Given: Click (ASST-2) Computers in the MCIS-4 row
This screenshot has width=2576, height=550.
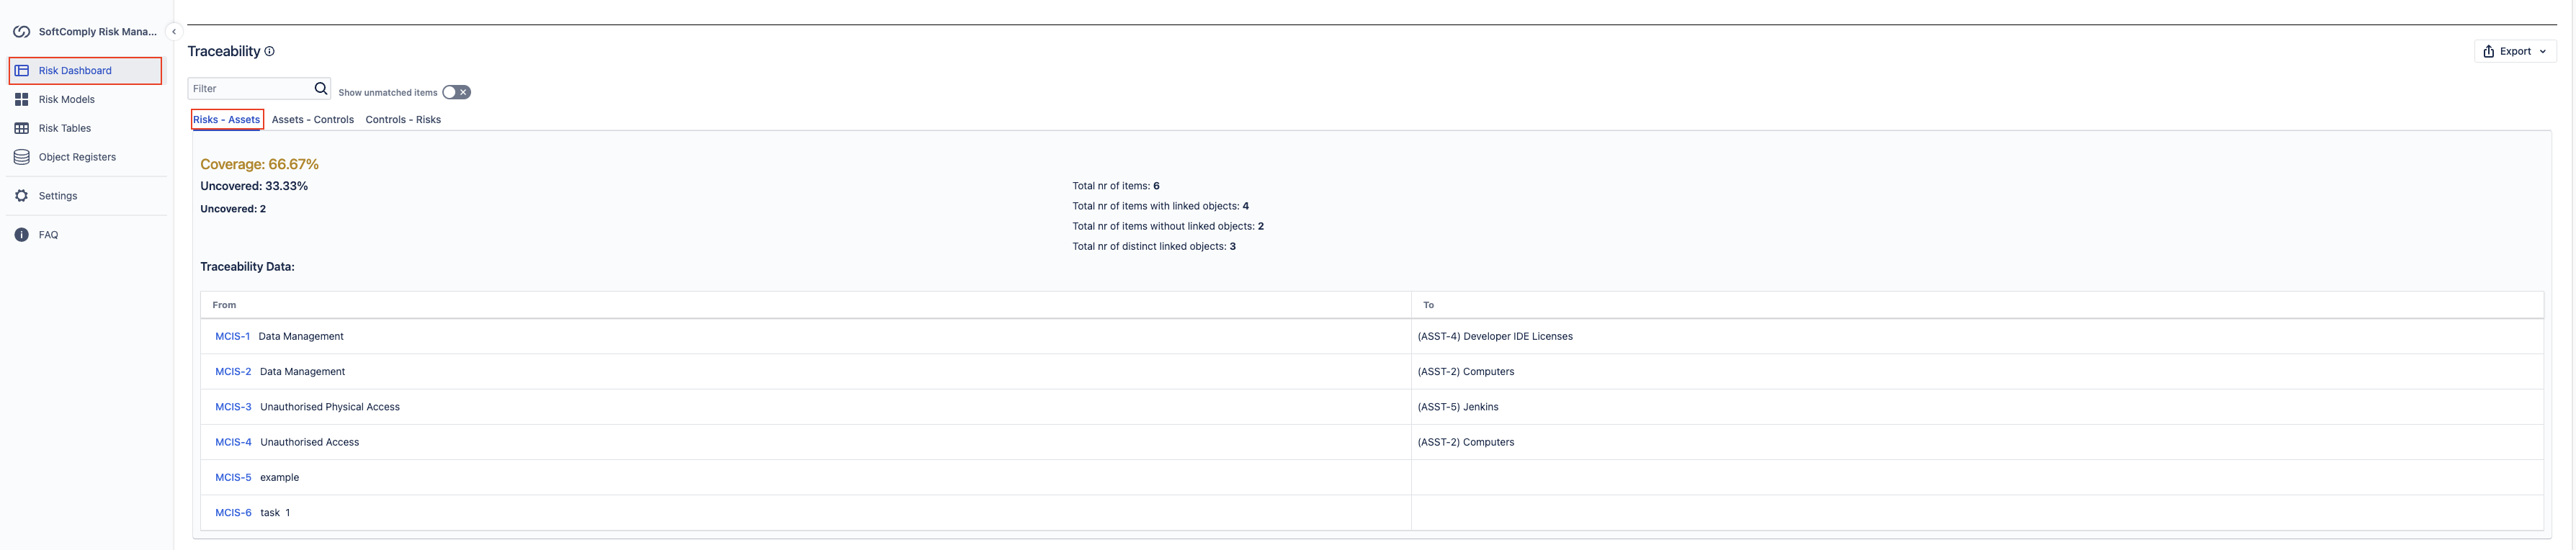Looking at the screenshot, I should pos(1465,442).
